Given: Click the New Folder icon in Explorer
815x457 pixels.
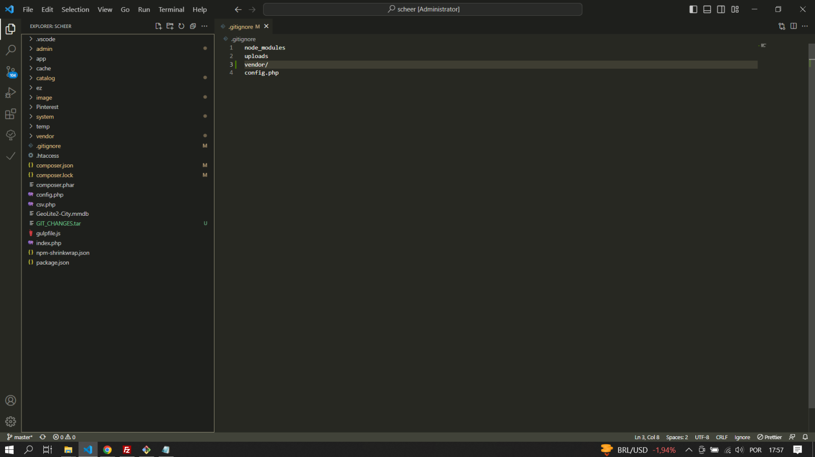Looking at the screenshot, I should pyautogui.click(x=170, y=26).
